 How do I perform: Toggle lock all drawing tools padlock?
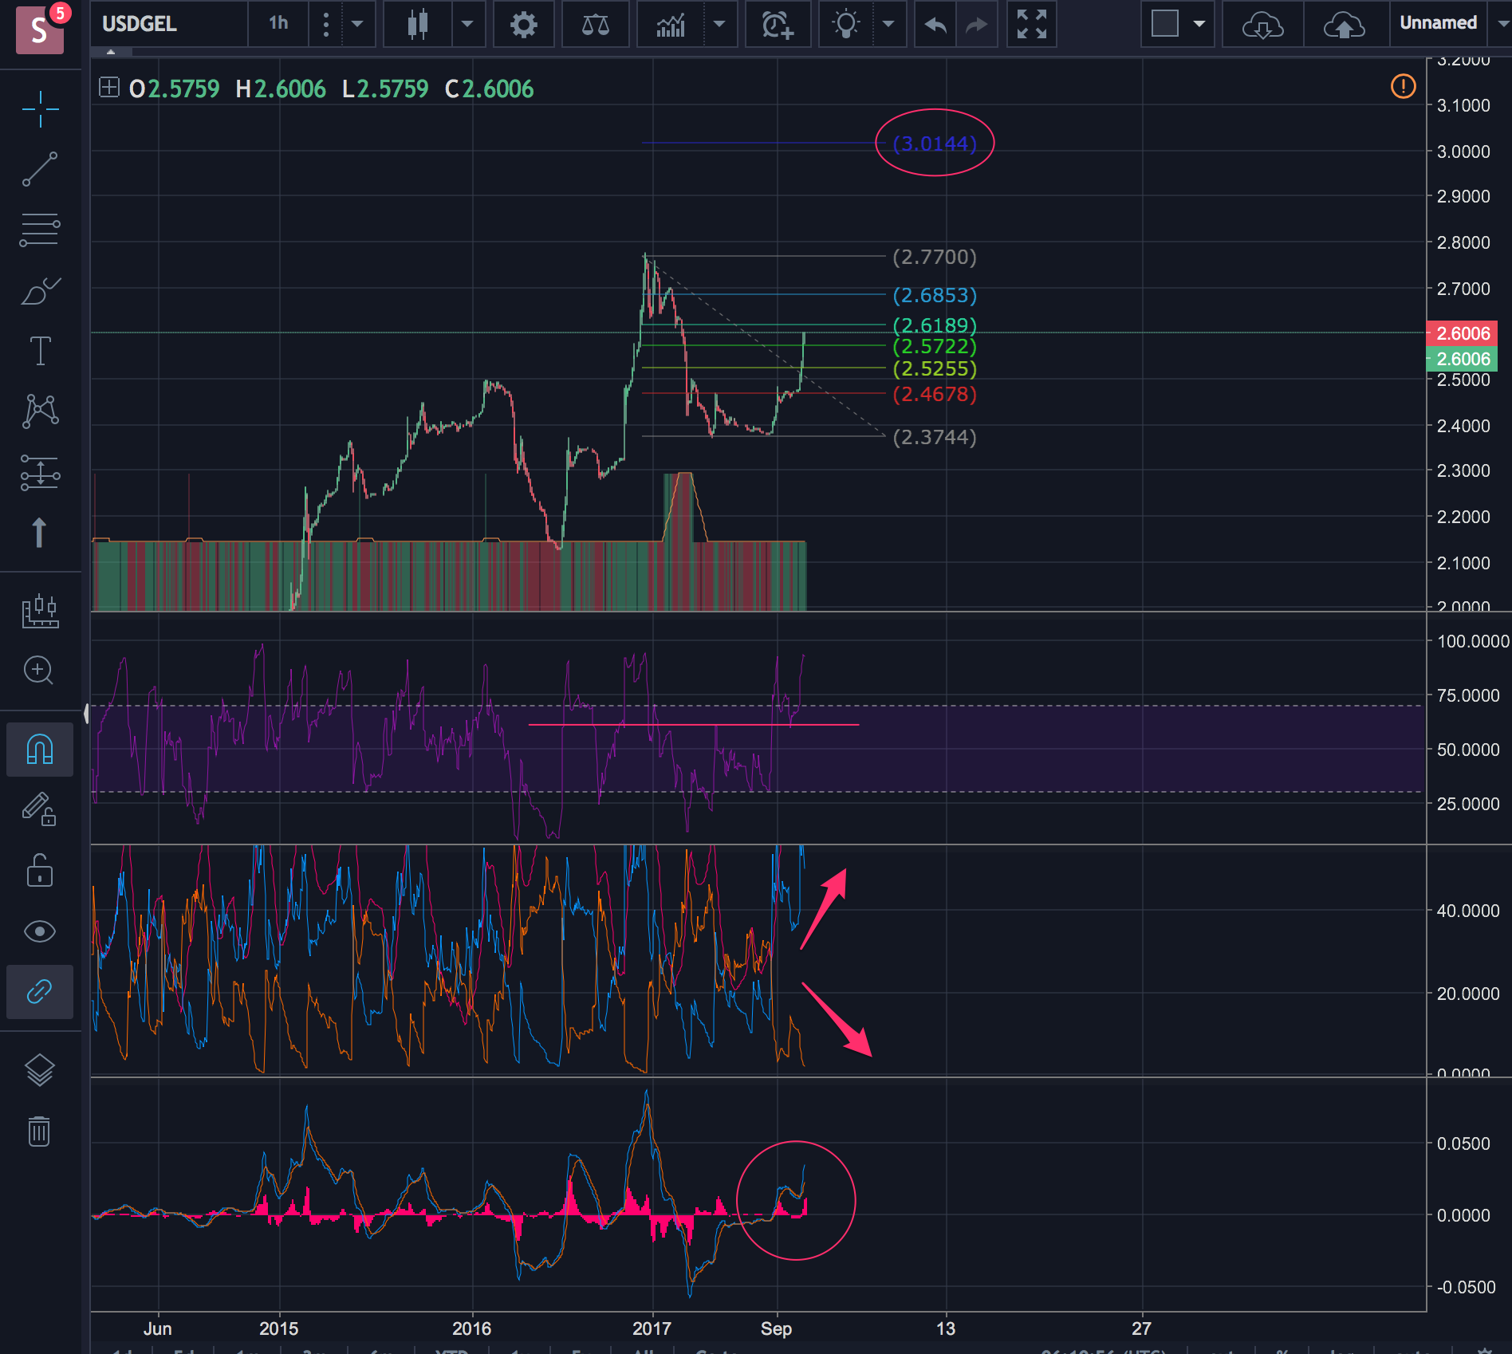tap(40, 871)
